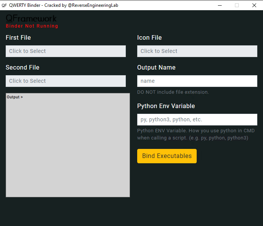Click the Icon File selector field

(197, 51)
